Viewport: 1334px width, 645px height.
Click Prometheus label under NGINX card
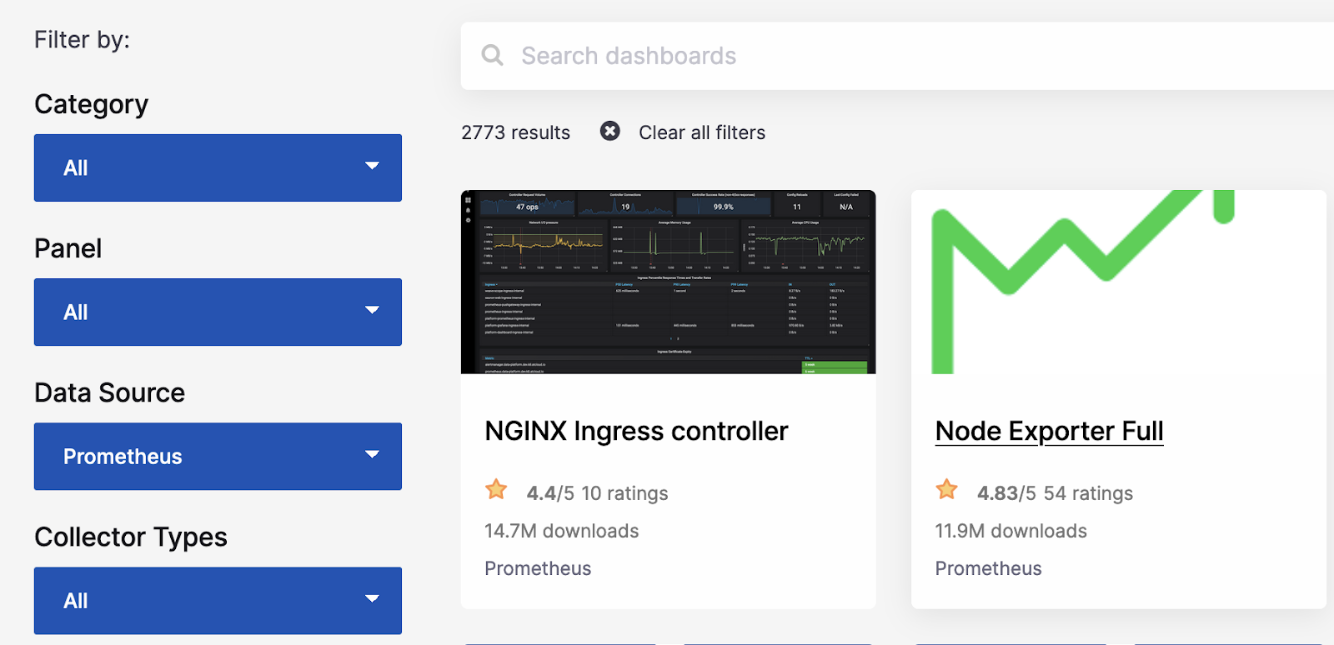click(x=538, y=568)
